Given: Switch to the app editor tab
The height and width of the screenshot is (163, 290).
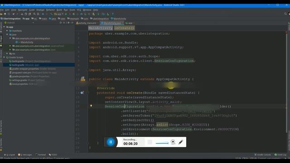Looking at the screenshot, I should point(130,23).
